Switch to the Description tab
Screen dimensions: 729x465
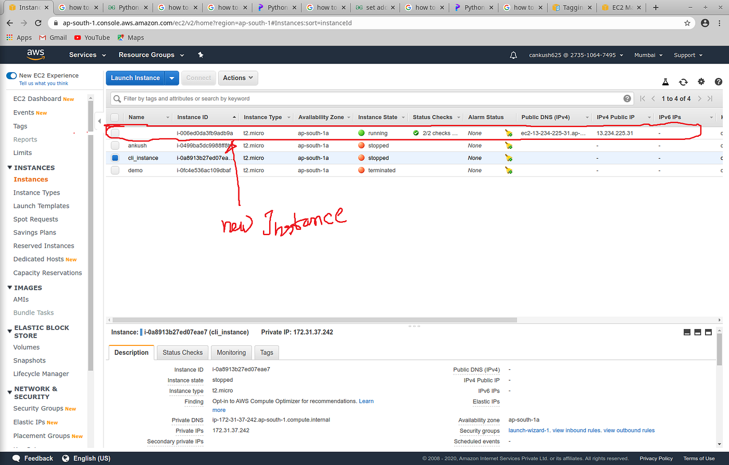131,353
